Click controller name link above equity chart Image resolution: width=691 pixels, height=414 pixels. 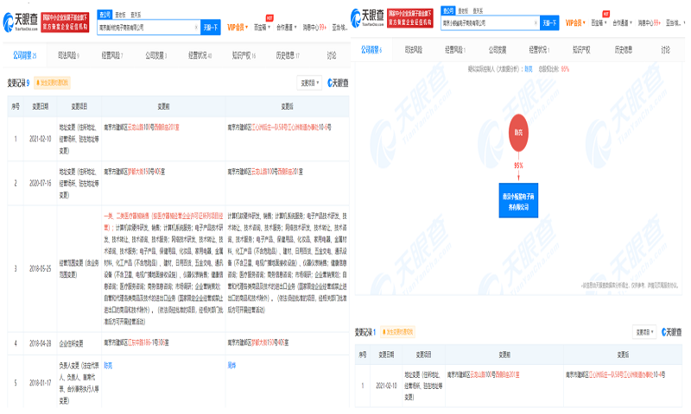pos(529,69)
